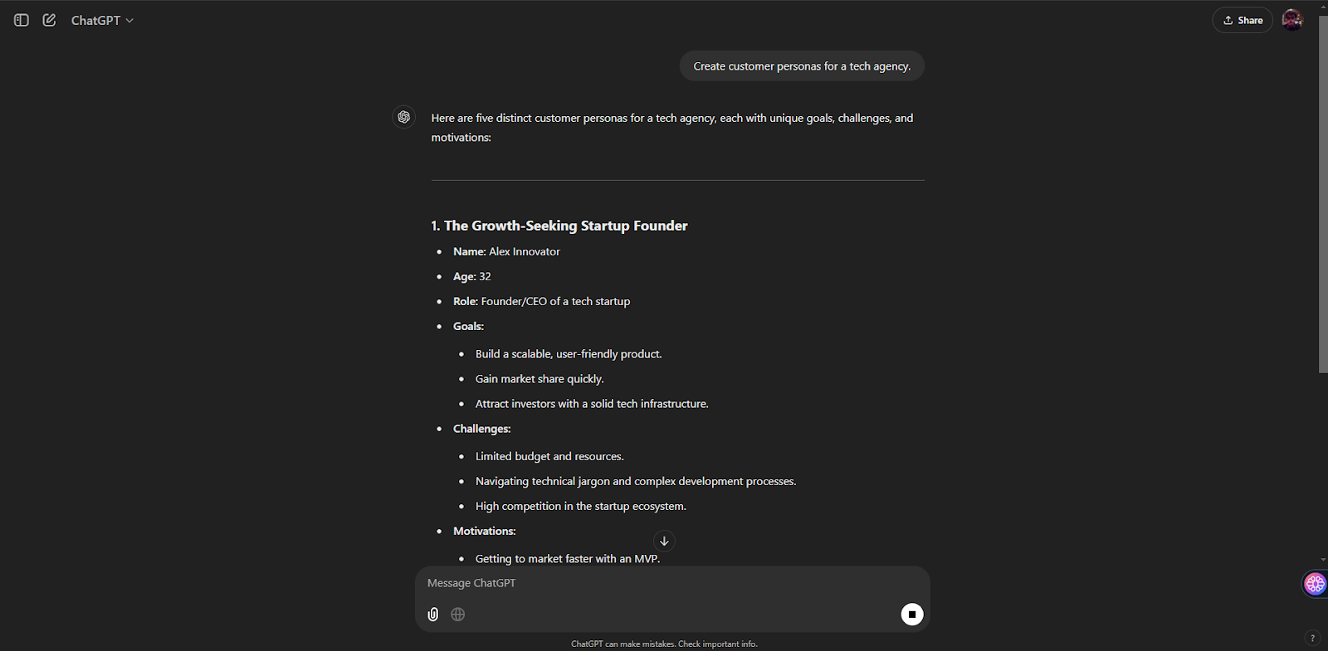
Task: Click the chevron next to ChatGPT title
Action: click(129, 21)
